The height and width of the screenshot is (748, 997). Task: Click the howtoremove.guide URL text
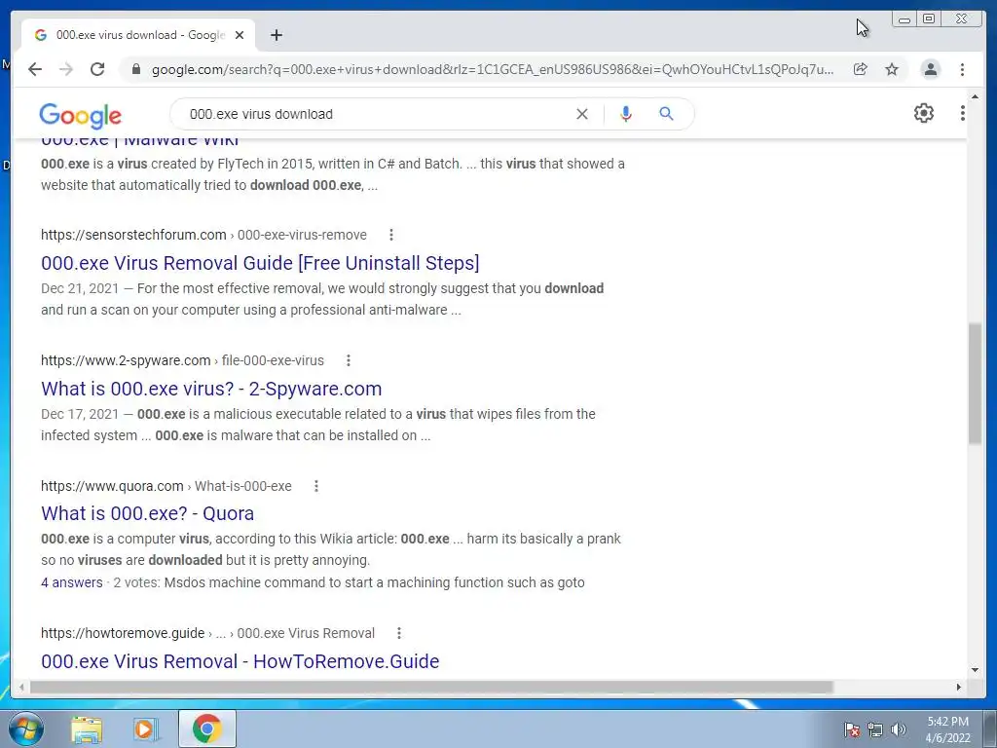[123, 633]
